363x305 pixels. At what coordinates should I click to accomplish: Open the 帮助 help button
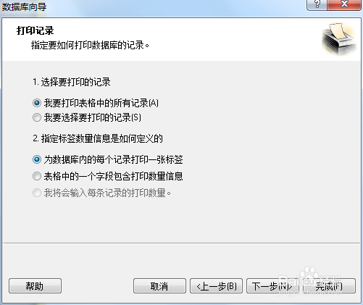click(35, 286)
